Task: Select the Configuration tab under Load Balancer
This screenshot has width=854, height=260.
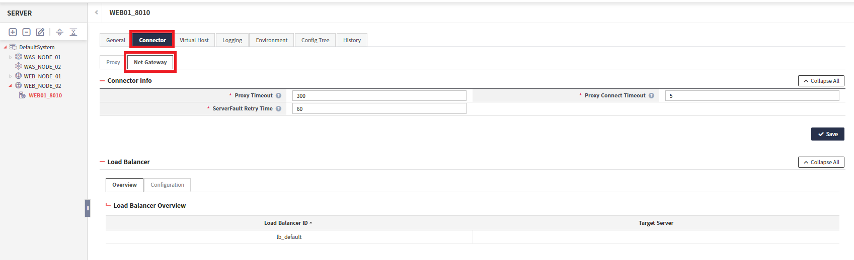Action: pyautogui.click(x=167, y=185)
